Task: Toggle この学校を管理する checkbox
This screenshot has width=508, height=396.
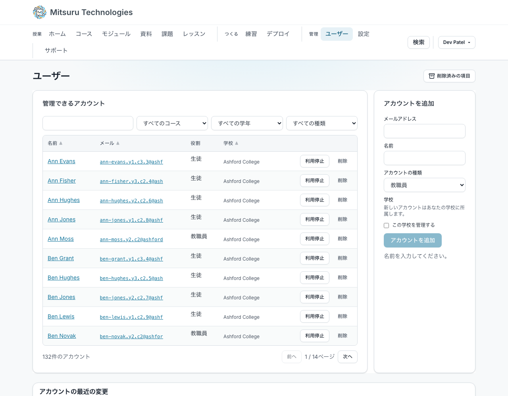Action: click(386, 225)
